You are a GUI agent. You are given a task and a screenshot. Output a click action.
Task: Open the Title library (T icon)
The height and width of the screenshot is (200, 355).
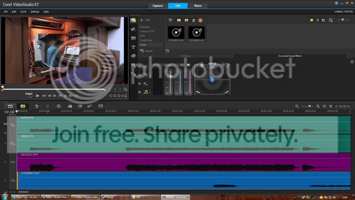pyautogui.click(x=133, y=47)
